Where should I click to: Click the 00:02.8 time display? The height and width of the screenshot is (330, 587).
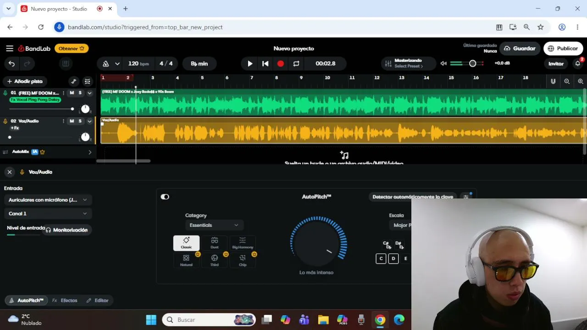326,64
